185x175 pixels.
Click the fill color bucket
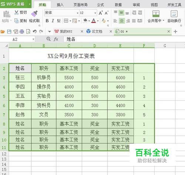pos(85,21)
